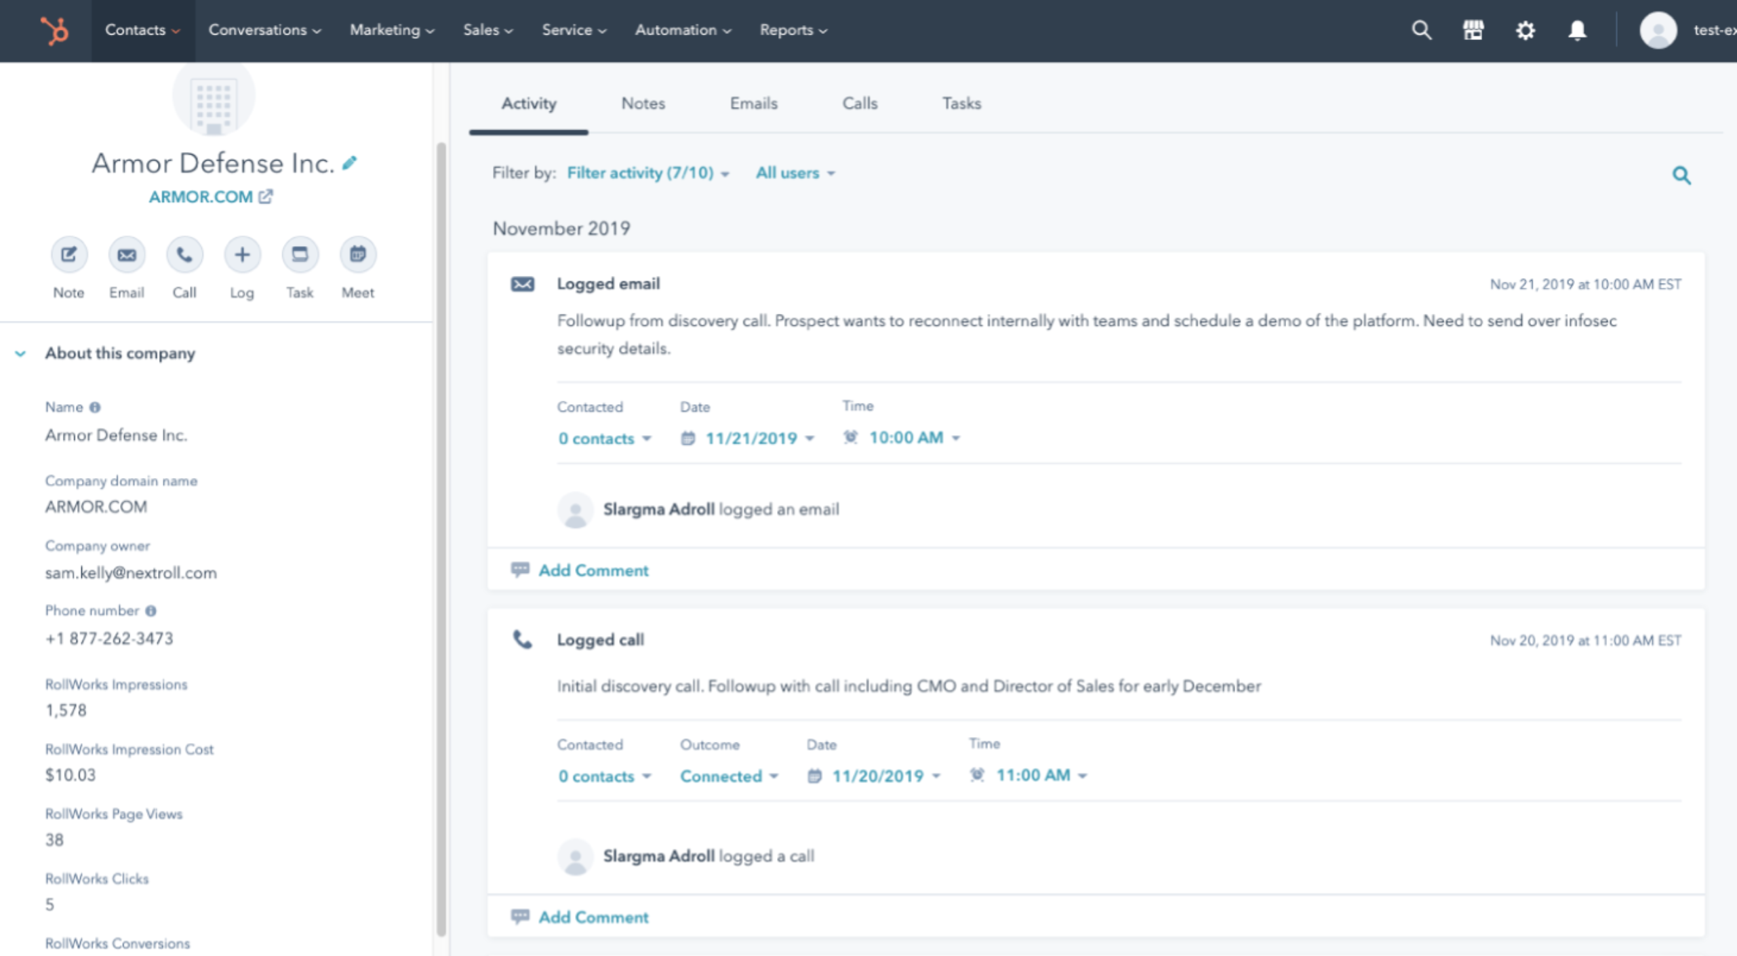Click the Logged call title
Image resolution: width=1737 pixels, height=956 pixels.
point(600,640)
